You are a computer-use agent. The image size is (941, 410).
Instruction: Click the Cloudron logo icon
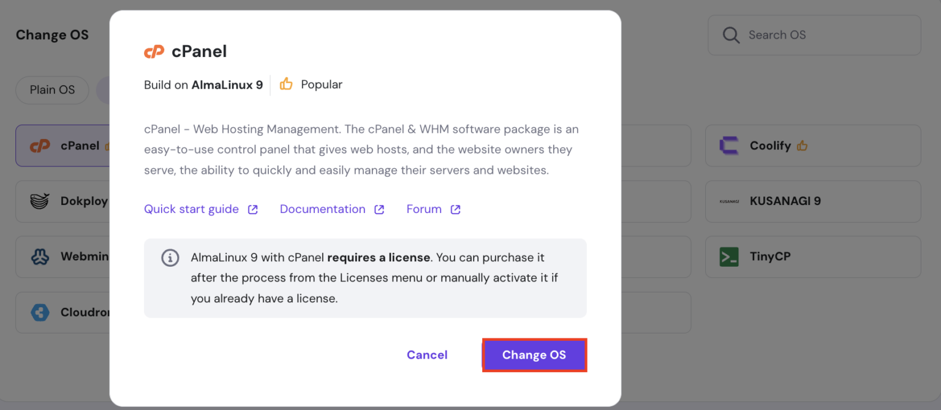[x=39, y=312]
